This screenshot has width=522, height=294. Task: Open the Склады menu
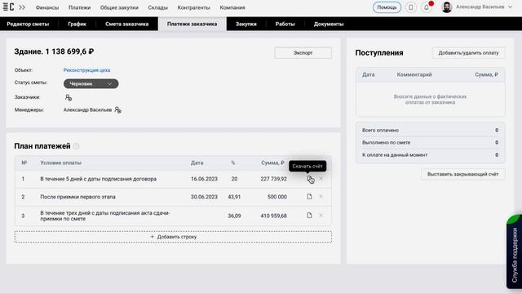tap(157, 7)
